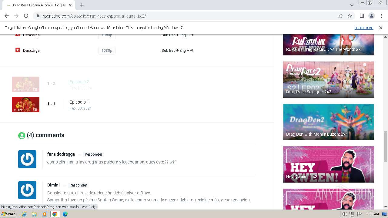Click the Bimini username
Viewport: 388px width, 218px height.
[x=53, y=185]
